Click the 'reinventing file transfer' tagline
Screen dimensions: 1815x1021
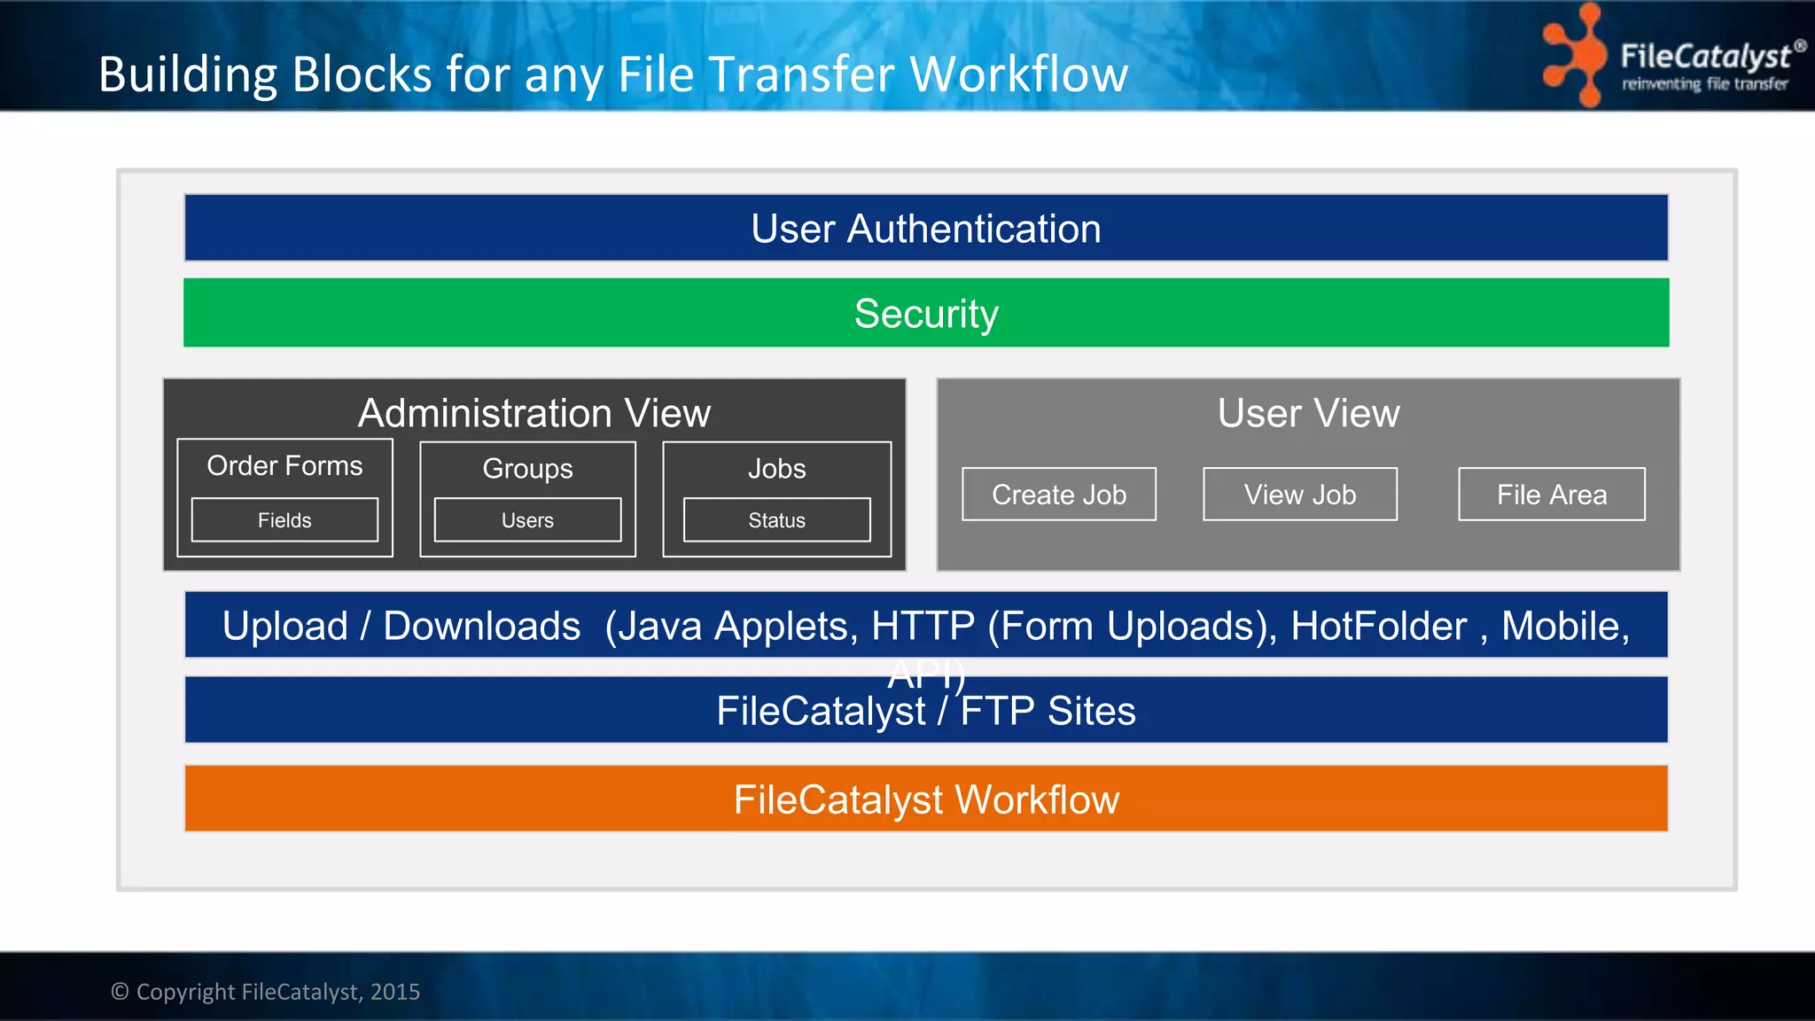click(x=1705, y=84)
